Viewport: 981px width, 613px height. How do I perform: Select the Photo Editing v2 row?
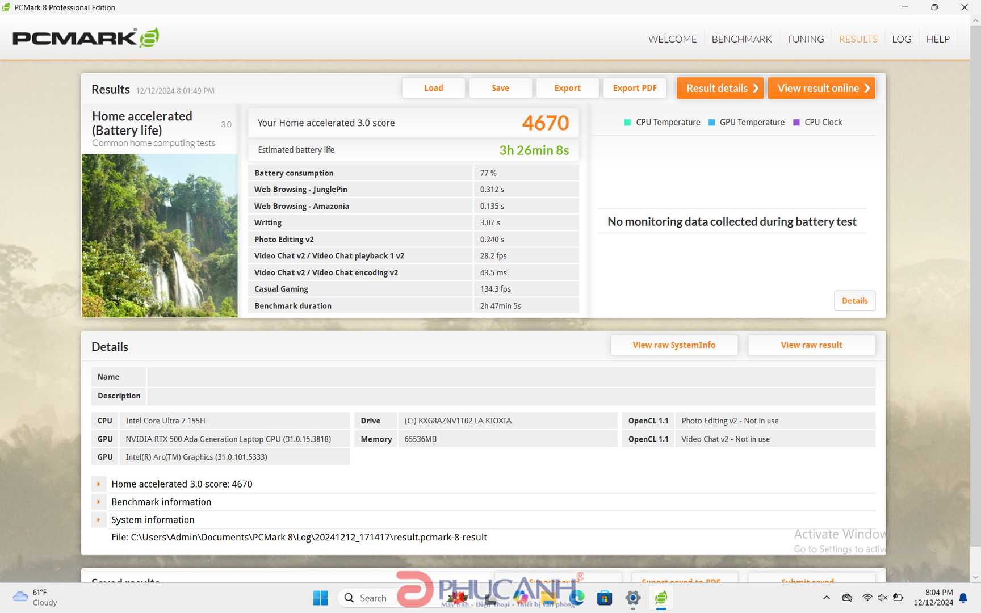(x=413, y=240)
